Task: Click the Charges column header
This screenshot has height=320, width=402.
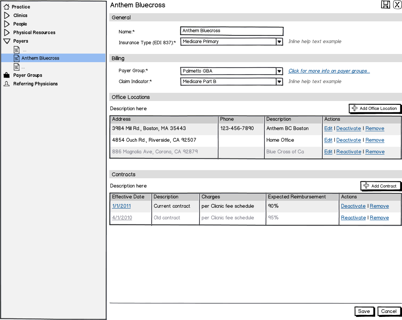Action: [x=232, y=197]
